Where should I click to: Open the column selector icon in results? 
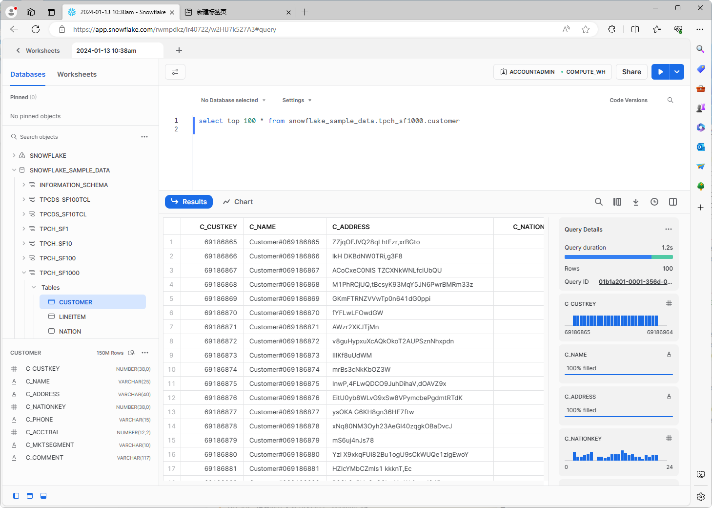pyautogui.click(x=617, y=202)
